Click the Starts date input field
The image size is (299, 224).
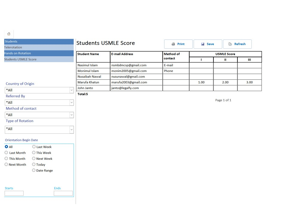pos(14,193)
